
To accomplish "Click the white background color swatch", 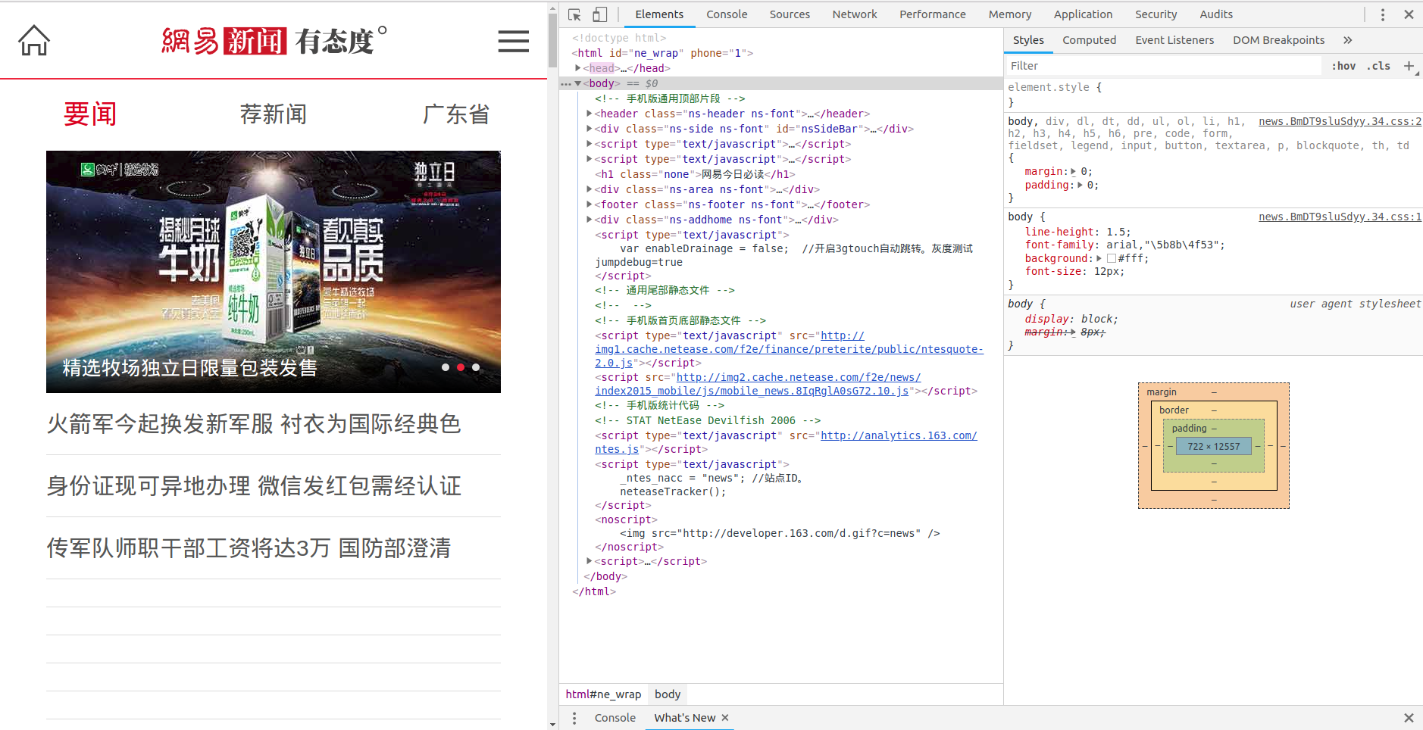I will (x=1111, y=258).
